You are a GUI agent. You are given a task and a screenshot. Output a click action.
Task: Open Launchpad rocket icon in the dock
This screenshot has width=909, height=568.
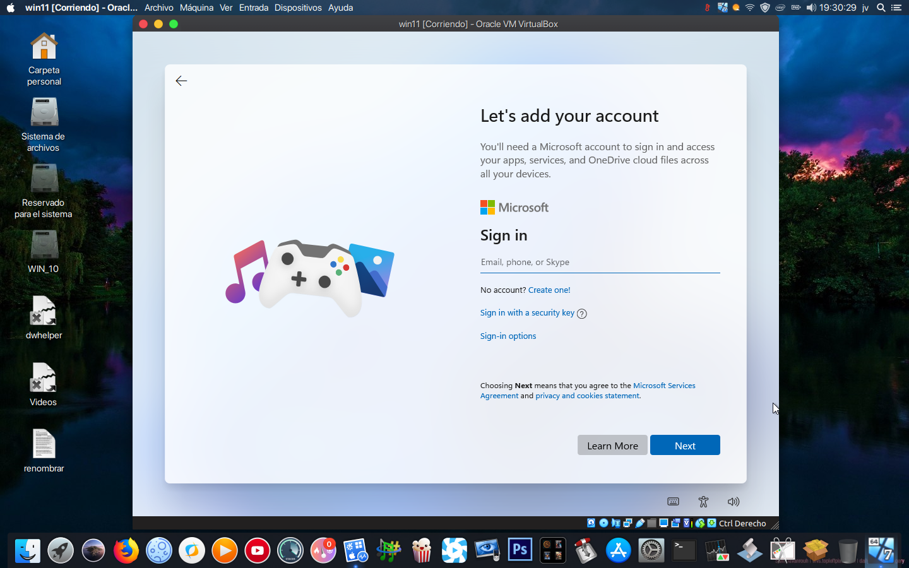[x=61, y=551]
